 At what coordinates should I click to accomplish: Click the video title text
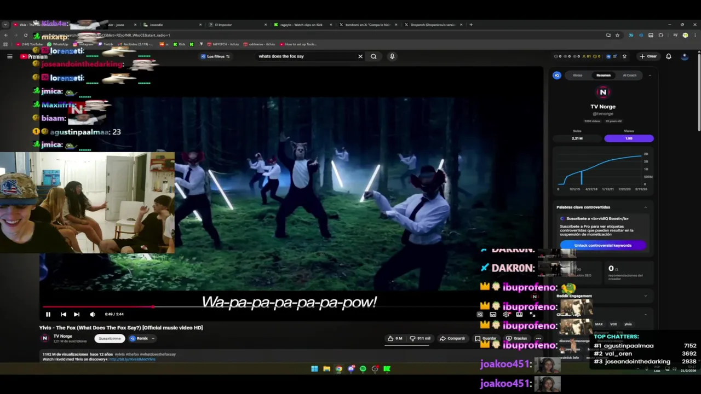click(x=121, y=328)
